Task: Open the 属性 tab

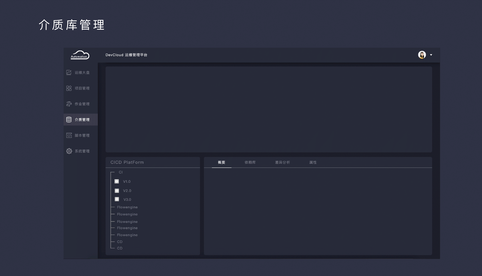Action: [x=313, y=162]
